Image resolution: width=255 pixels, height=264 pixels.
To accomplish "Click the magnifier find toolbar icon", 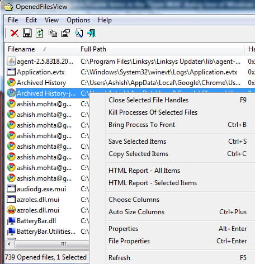I will 79,34.
